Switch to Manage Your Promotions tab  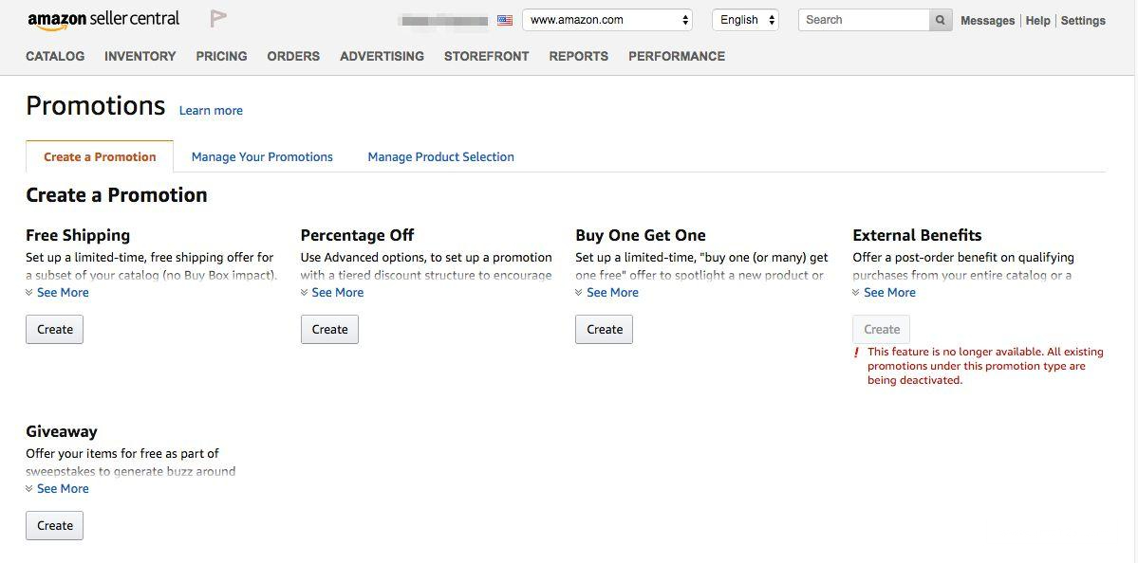262,157
